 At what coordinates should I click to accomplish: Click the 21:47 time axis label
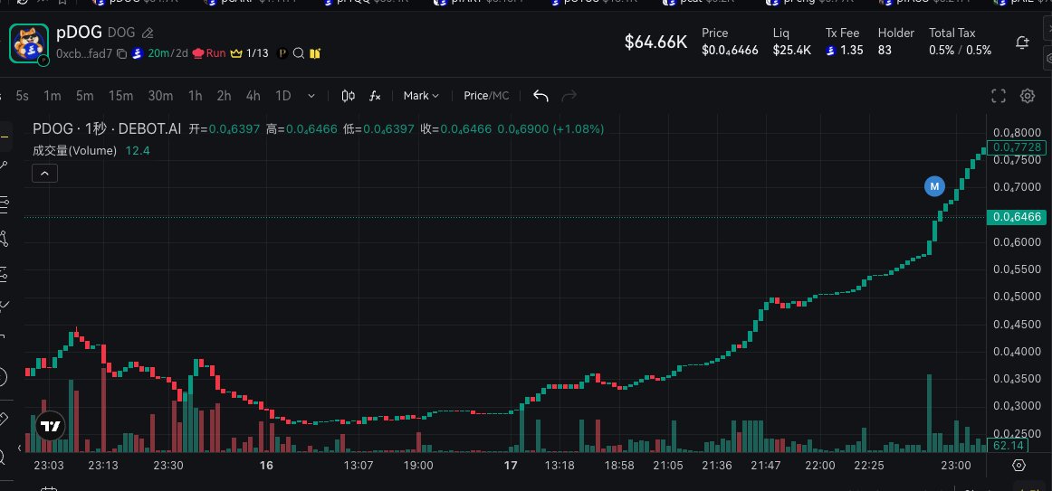[766, 465]
